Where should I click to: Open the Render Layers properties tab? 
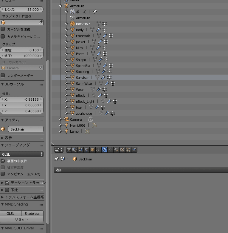click(75, 150)
